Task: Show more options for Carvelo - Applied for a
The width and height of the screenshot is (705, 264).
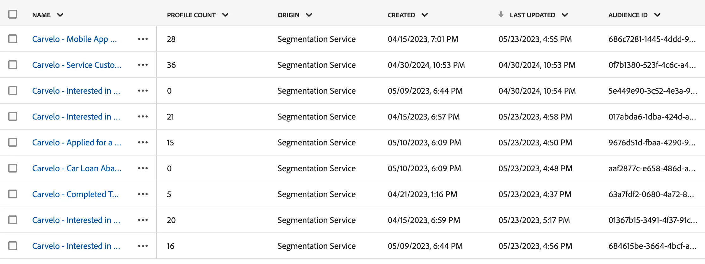Action: click(x=143, y=143)
